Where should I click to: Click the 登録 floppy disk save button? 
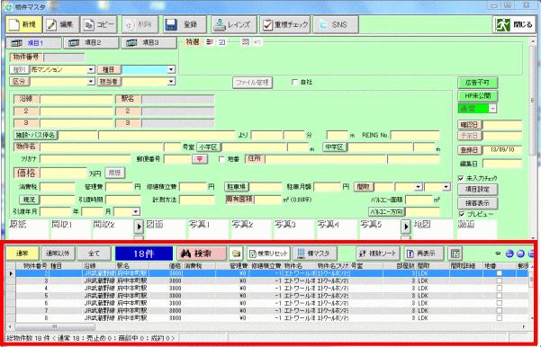pyautogui.click(x=185, y=25)
